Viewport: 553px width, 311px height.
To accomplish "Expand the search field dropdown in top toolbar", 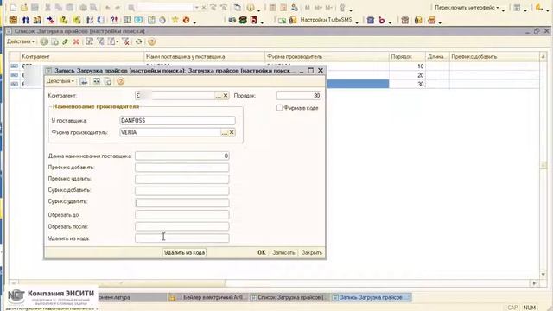I will pos(196,8).
